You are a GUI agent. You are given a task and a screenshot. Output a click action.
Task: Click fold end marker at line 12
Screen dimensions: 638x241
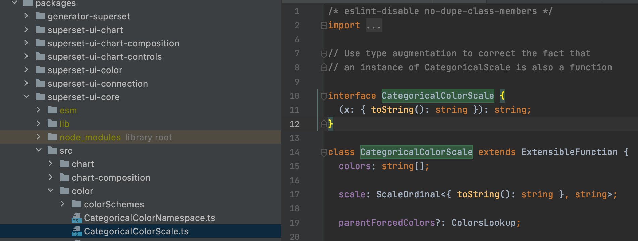[x=324, y=124]
